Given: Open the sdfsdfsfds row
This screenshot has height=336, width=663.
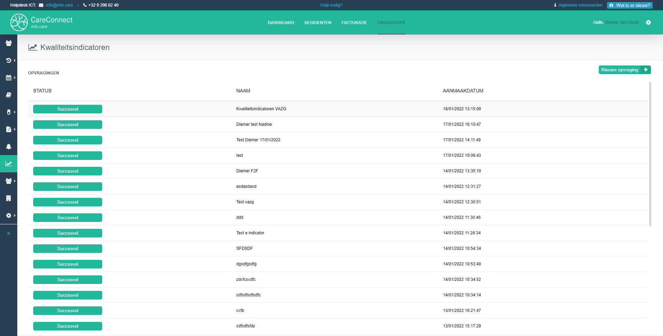Looking at the screenshot, I should click(x=338, y=326).
